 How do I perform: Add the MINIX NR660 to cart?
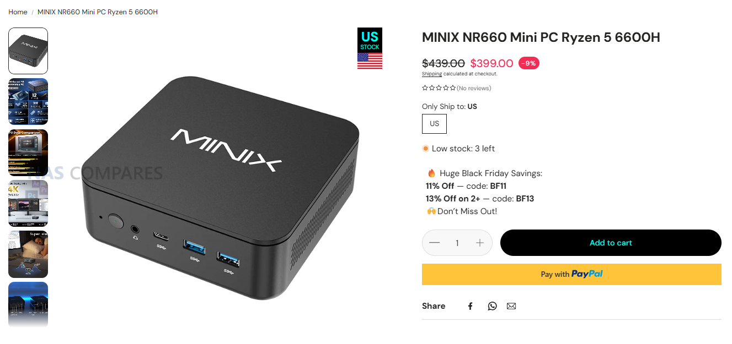(x=611, y=243)
